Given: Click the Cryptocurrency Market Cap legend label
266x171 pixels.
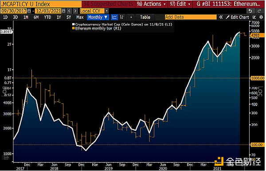Looking at the screenshot, I should pos(124,24).
